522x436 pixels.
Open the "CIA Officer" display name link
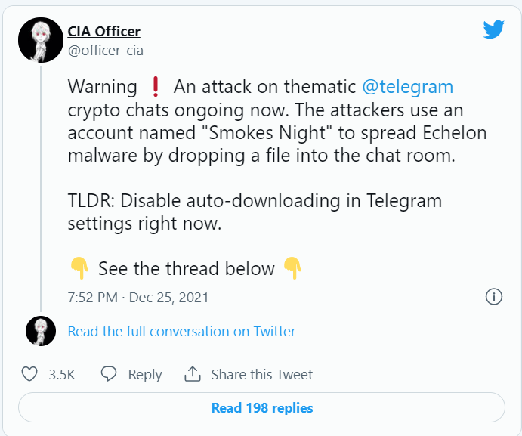[x=104, y=31]
